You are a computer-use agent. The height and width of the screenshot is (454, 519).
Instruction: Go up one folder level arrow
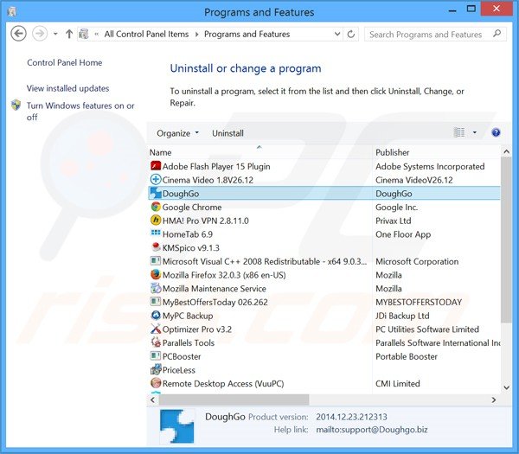pos(68,35)
